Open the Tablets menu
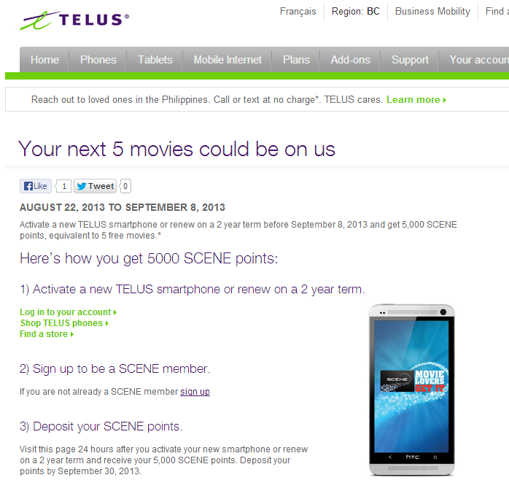This screenshot has height=491, width=509. [x=155, y=60]
